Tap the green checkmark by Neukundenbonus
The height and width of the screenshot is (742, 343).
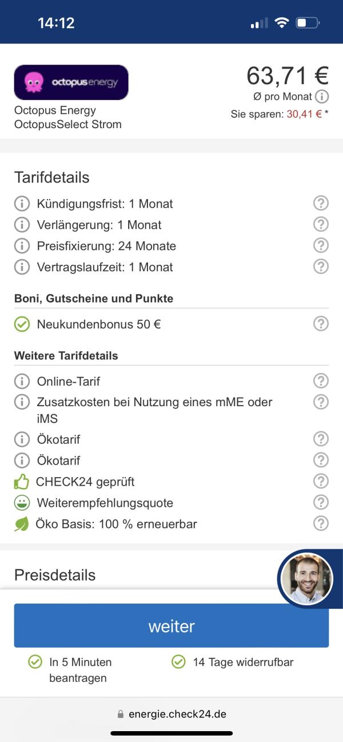tap(22, 324)
